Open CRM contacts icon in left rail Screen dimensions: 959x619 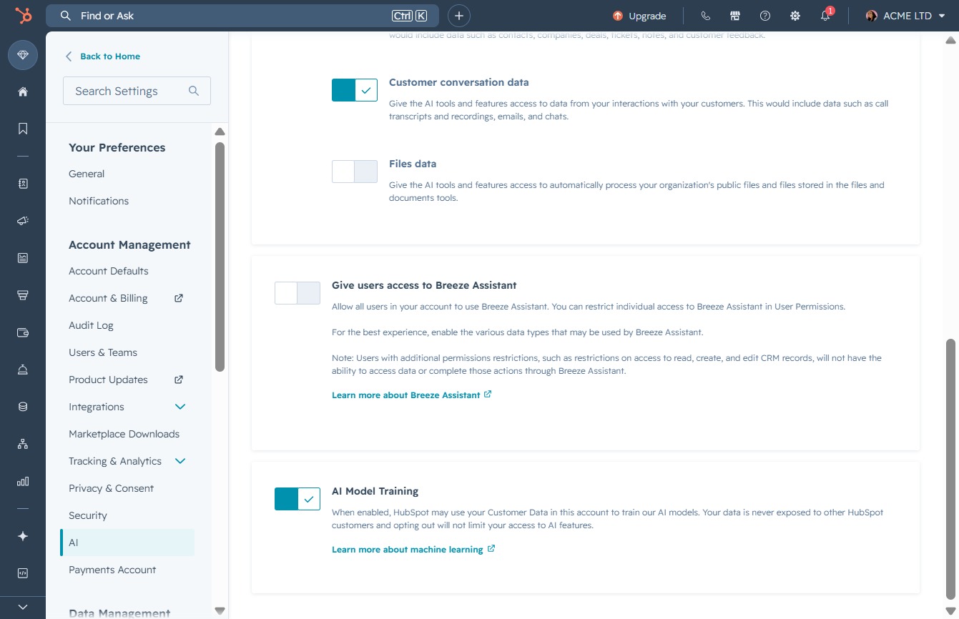pyautogui.click(x=23, y=184)
